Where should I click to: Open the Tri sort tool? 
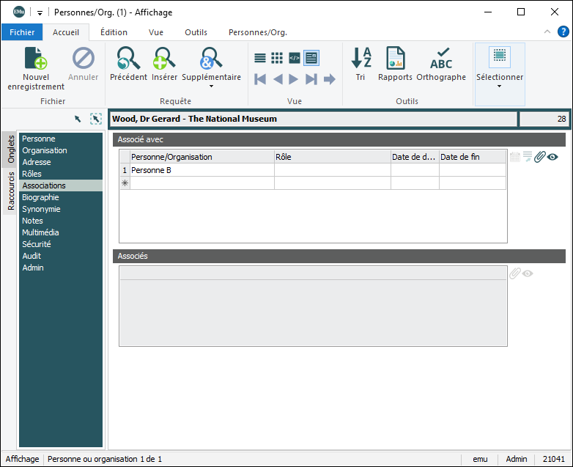(x=361, y=59)
